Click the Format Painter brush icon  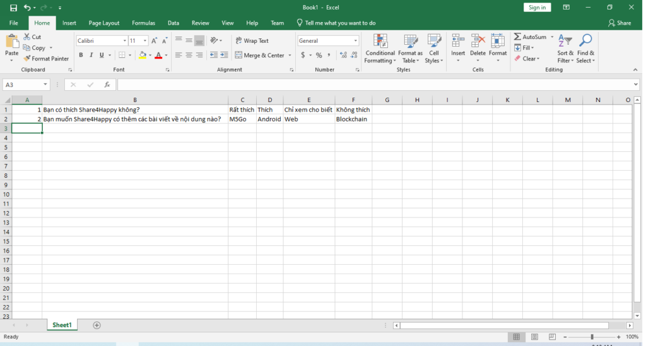click(27, 59)
